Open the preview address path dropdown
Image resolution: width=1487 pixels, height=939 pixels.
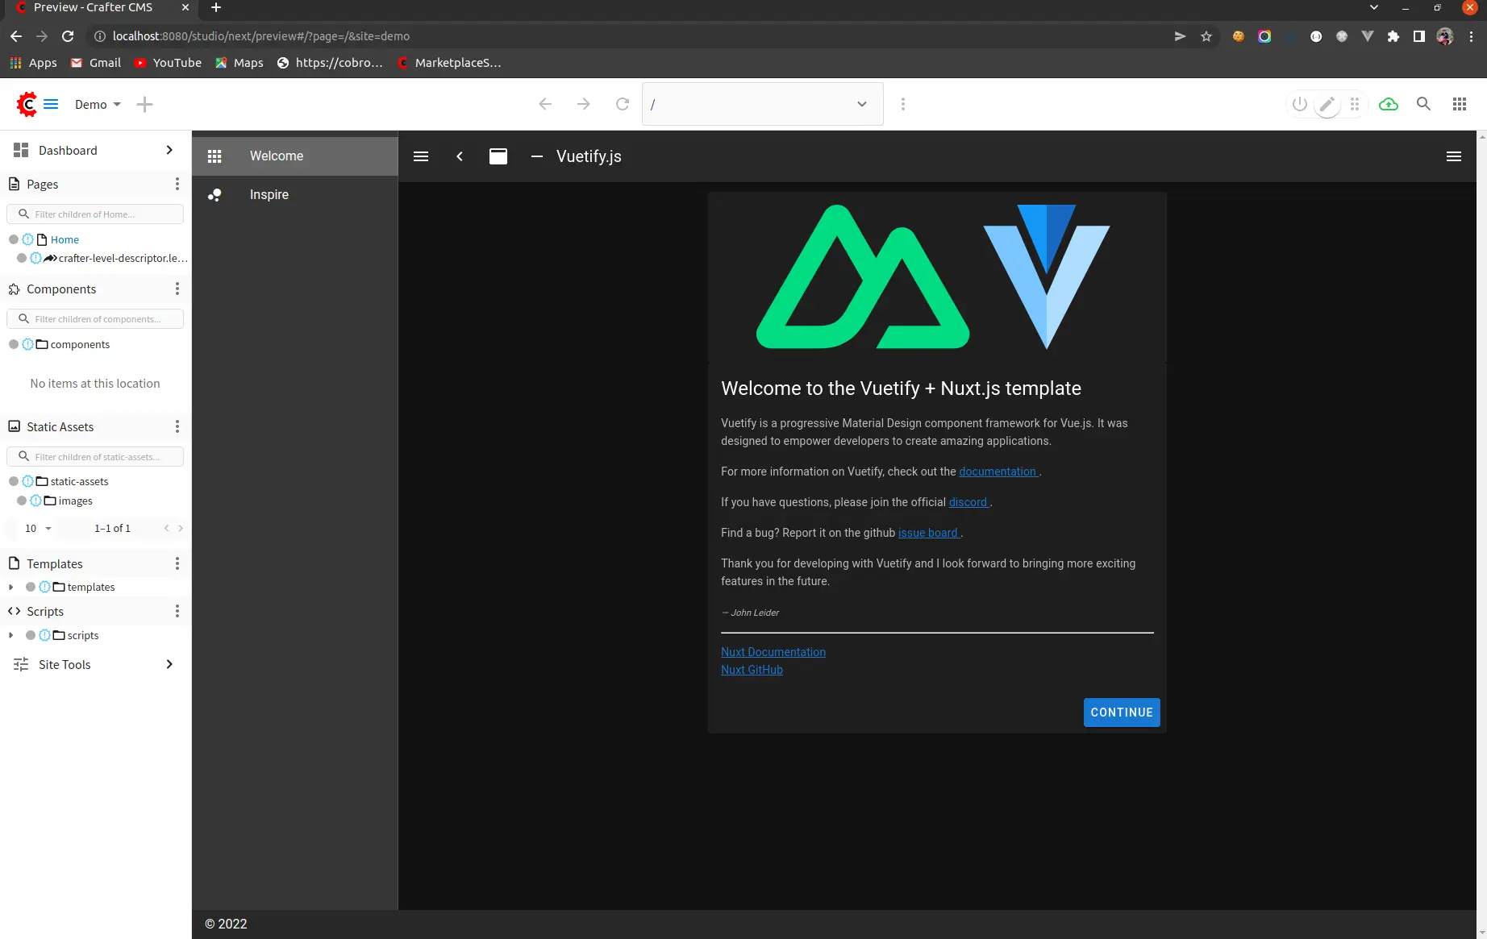[x=861, y=104]
